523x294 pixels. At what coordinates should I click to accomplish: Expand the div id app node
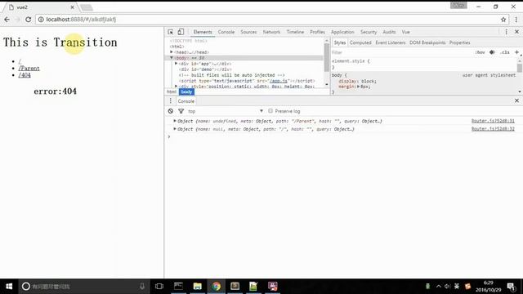click(x=177, y=64)
